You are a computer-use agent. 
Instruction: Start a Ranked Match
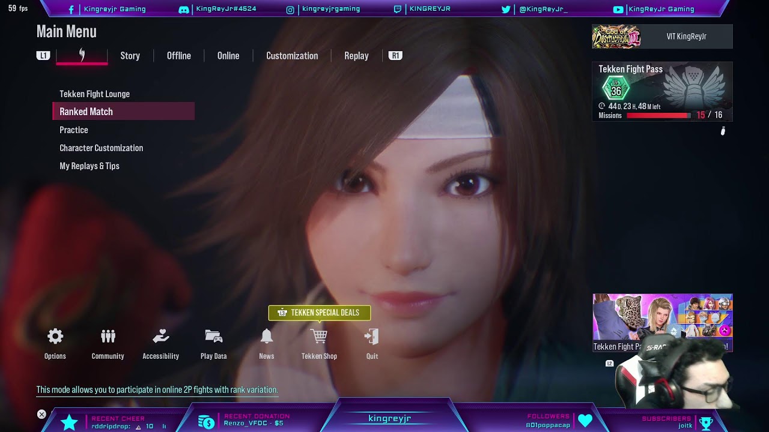point(123,112)
